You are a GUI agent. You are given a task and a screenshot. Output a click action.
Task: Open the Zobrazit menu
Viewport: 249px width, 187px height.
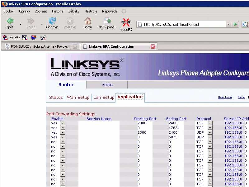coord(41,11)
